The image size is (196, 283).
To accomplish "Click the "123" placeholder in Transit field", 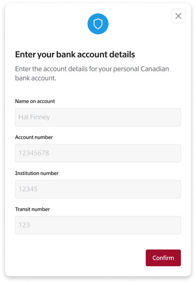I will 24,225.
